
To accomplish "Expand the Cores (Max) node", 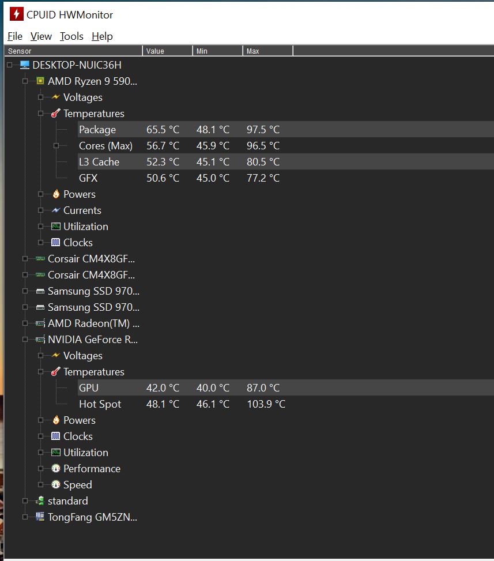I will [56, 146].
